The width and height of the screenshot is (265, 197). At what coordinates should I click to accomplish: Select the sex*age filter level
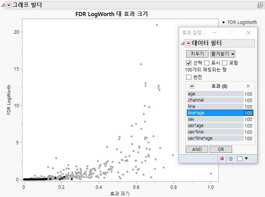pos(220,126)
